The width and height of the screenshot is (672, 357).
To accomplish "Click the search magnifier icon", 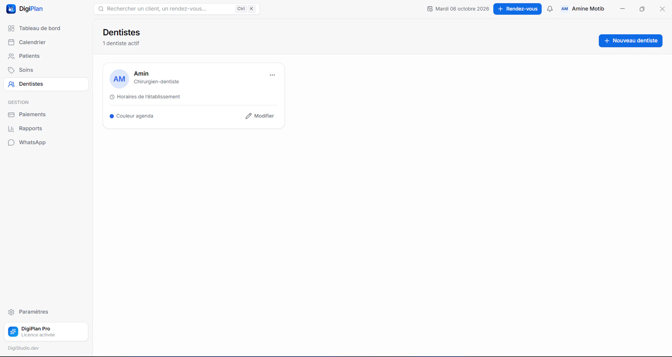I will 101,9.
